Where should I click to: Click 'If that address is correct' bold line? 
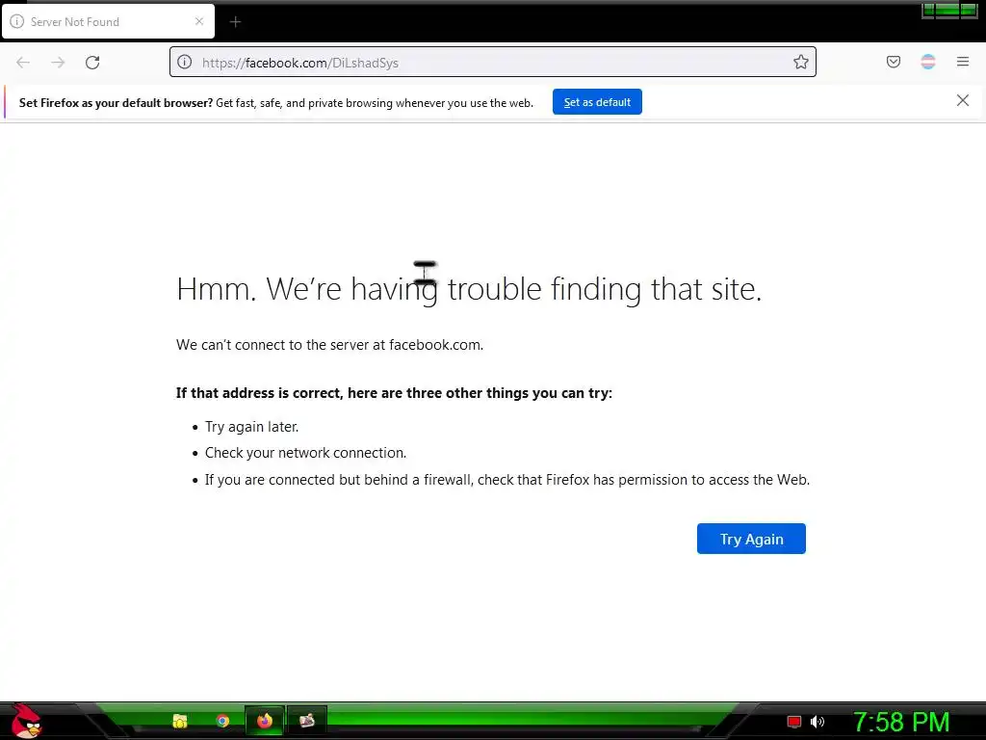pyautogui.click(x=394, y=393)
